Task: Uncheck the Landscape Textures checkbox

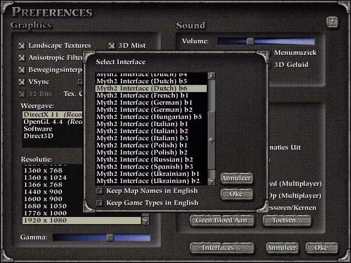Action: point(22,46)
